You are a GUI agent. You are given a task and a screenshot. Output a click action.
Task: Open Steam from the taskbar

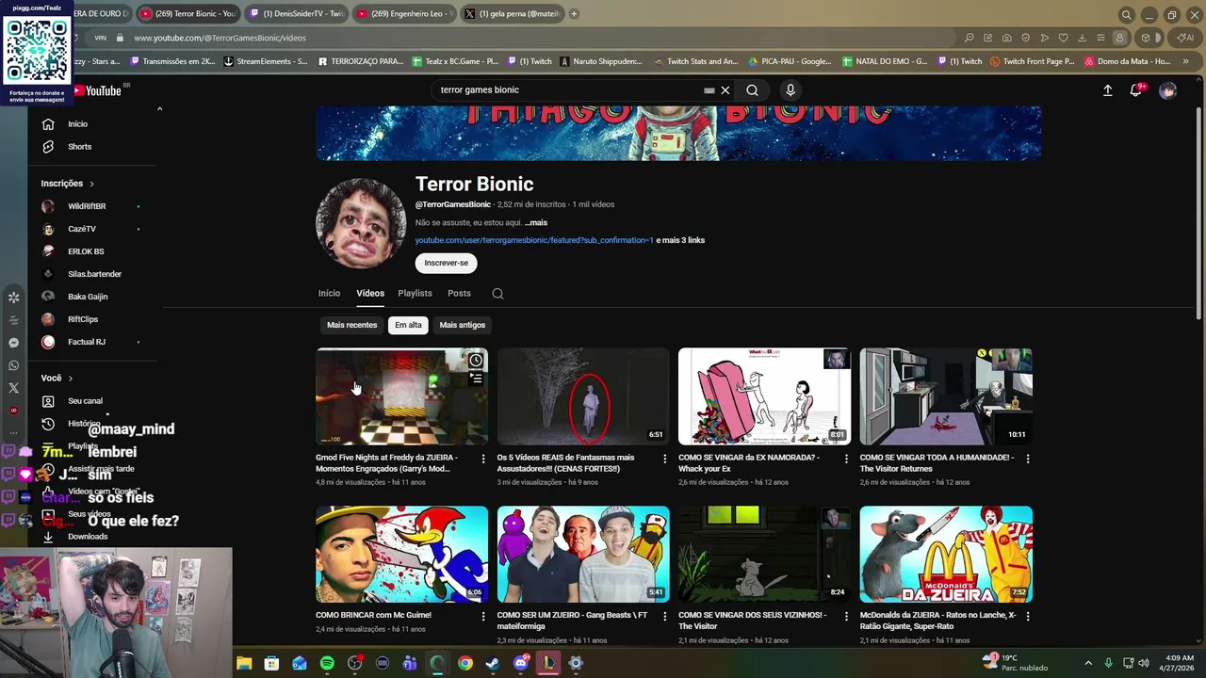coord(493,663)
